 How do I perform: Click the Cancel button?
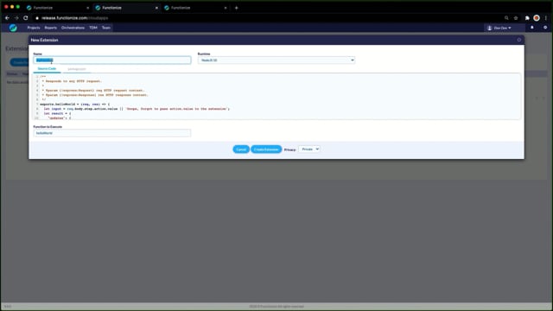241,149
